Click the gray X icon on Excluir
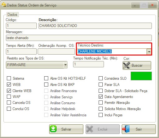 click(90, 129)
